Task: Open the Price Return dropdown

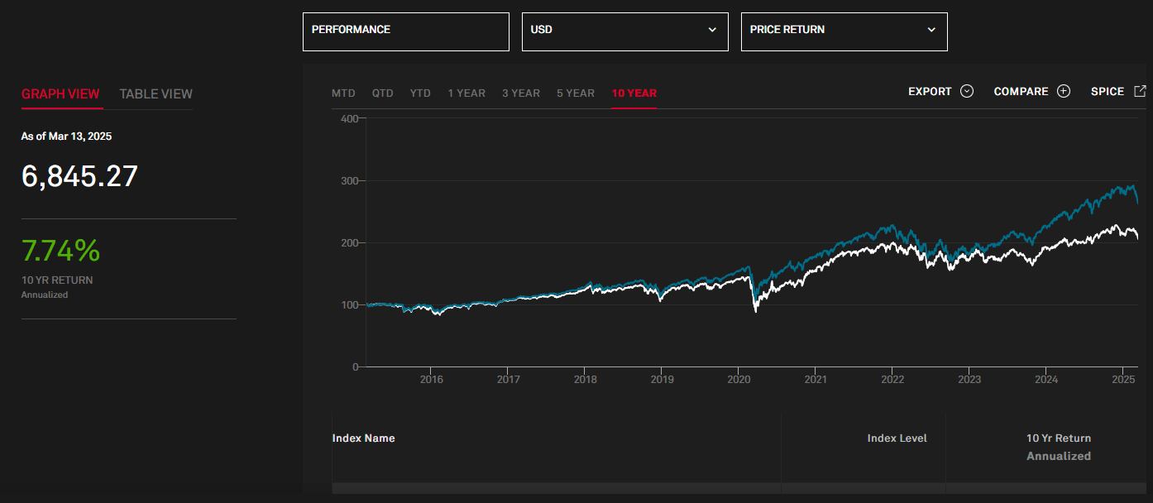Action: 844,31
